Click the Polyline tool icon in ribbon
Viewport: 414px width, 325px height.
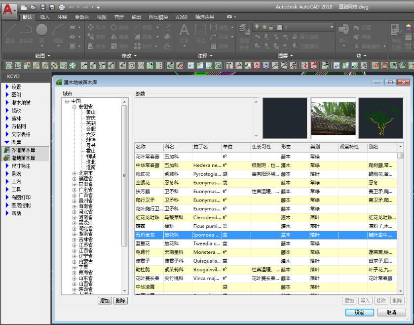(27, 31)
